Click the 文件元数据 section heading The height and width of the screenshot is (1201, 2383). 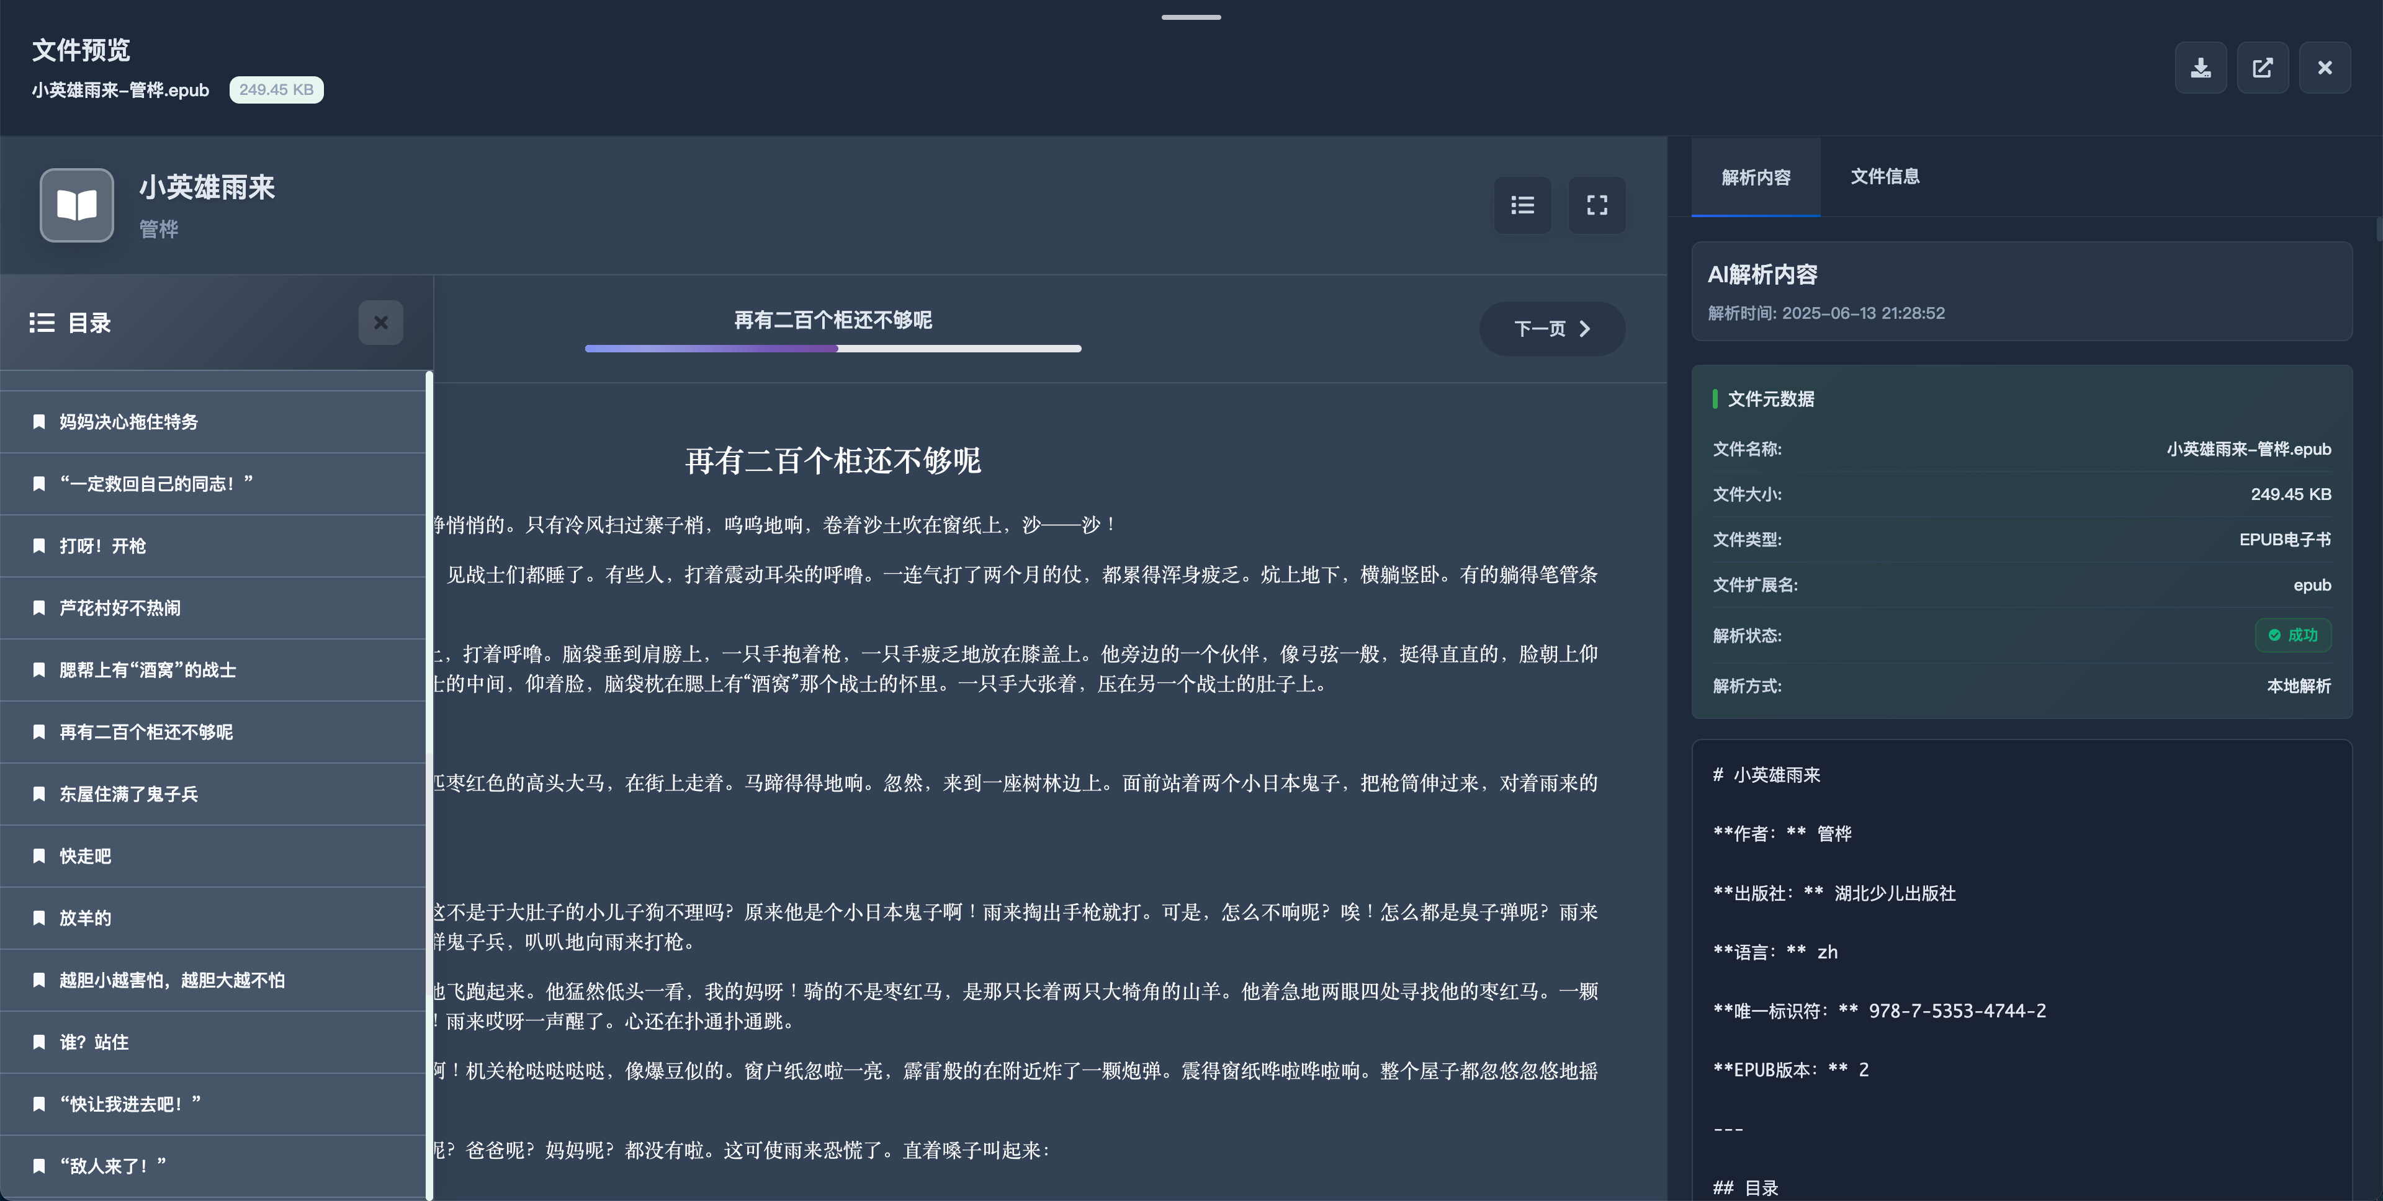[x=1770, y=398]
